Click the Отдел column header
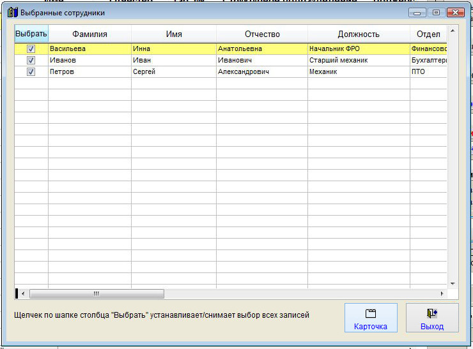Image resolution: width=473 pixels, height=349 pixels. 428,34
